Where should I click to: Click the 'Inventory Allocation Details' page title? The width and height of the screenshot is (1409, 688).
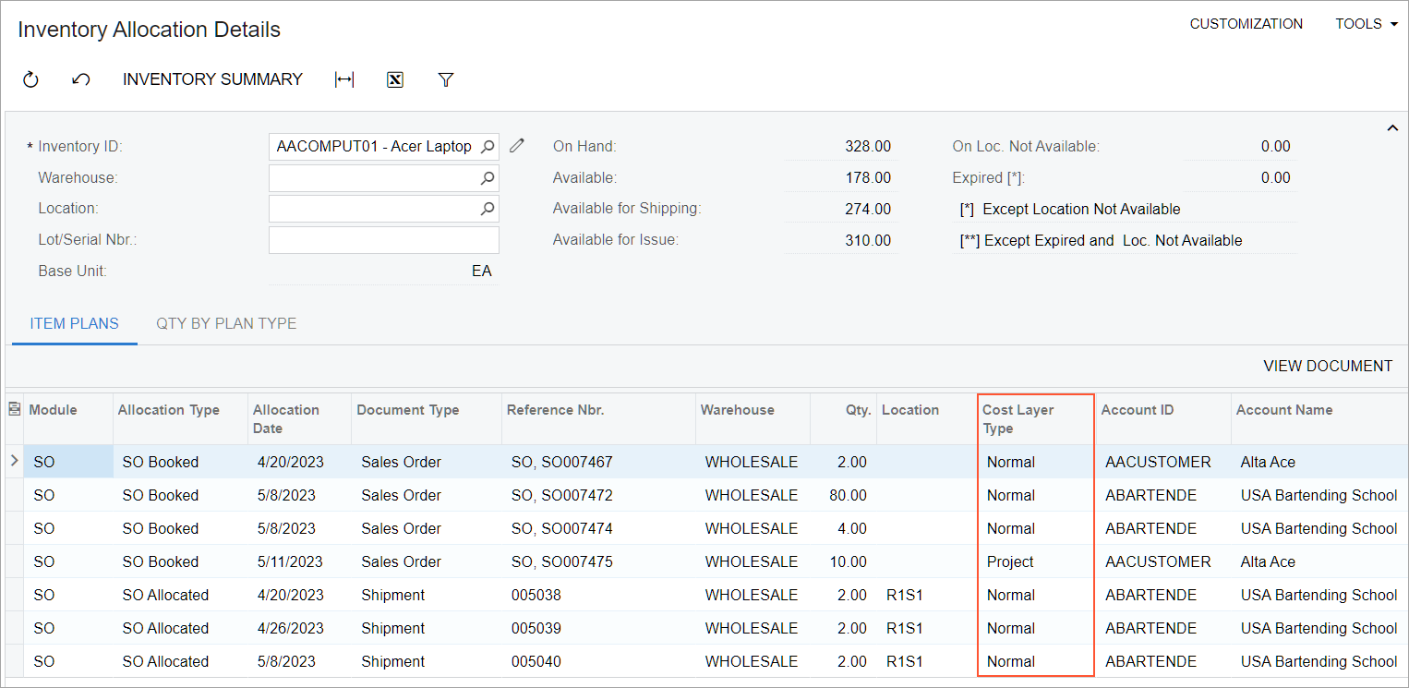click(149, 30)
